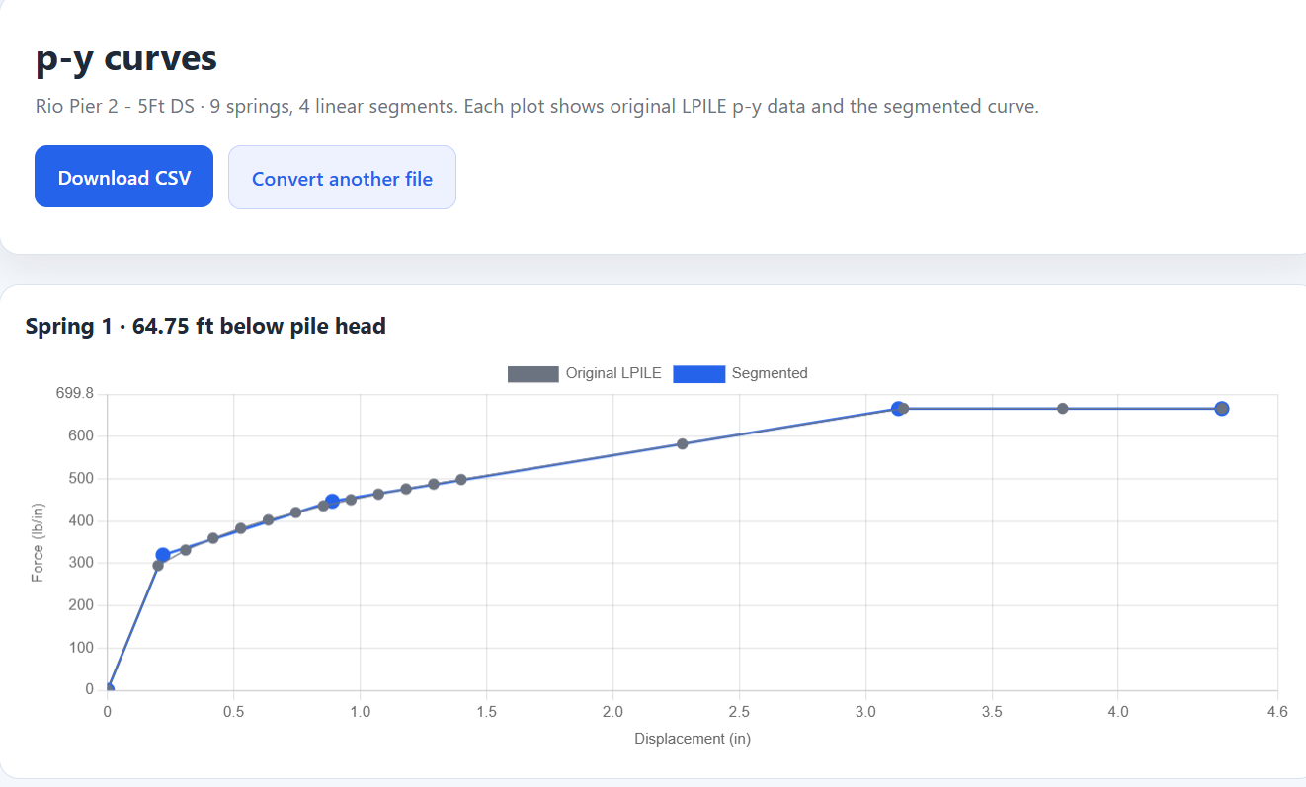The image size is (1306, 787).
Task: Toggle the Segmented legend series
Action: pyautogui.click(x=741, y=373)
